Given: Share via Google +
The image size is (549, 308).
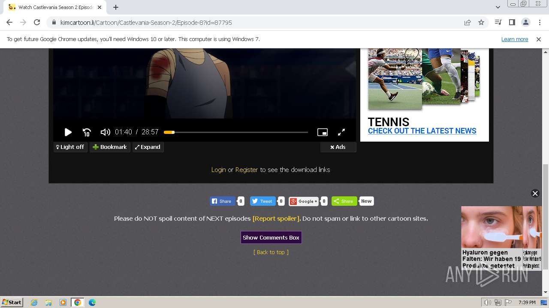Looking at the screenshot, I should coord(304,201).
